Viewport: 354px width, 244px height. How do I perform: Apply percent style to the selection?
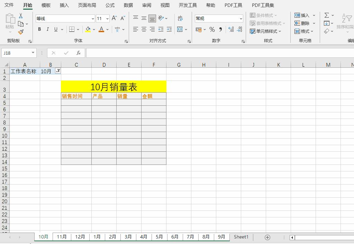tap(212, 30)
